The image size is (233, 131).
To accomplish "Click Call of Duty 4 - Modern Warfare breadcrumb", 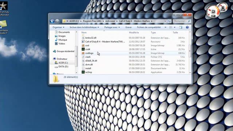I will tap(134, 21).
